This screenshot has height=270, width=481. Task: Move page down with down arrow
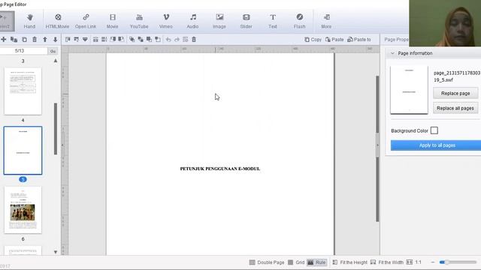point(55,40)
